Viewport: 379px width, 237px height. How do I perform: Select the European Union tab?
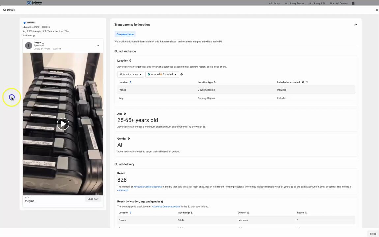pyautogui.click(x=125, y=34)
